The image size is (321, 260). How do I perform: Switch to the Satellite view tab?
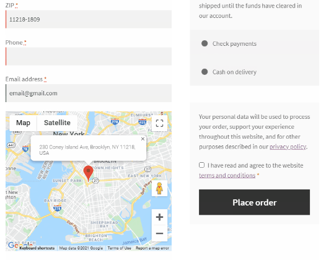[x=57, y=123]
